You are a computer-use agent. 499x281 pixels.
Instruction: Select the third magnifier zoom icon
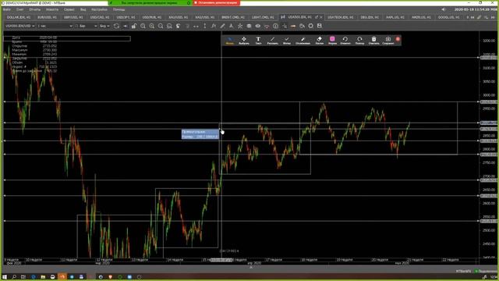pyautogui.click(x=161, y=26)
